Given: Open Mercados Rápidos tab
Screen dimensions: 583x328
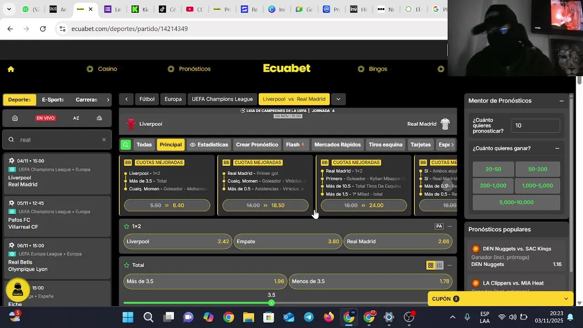Looking at the screenshot, I should [x=338, y=145].
